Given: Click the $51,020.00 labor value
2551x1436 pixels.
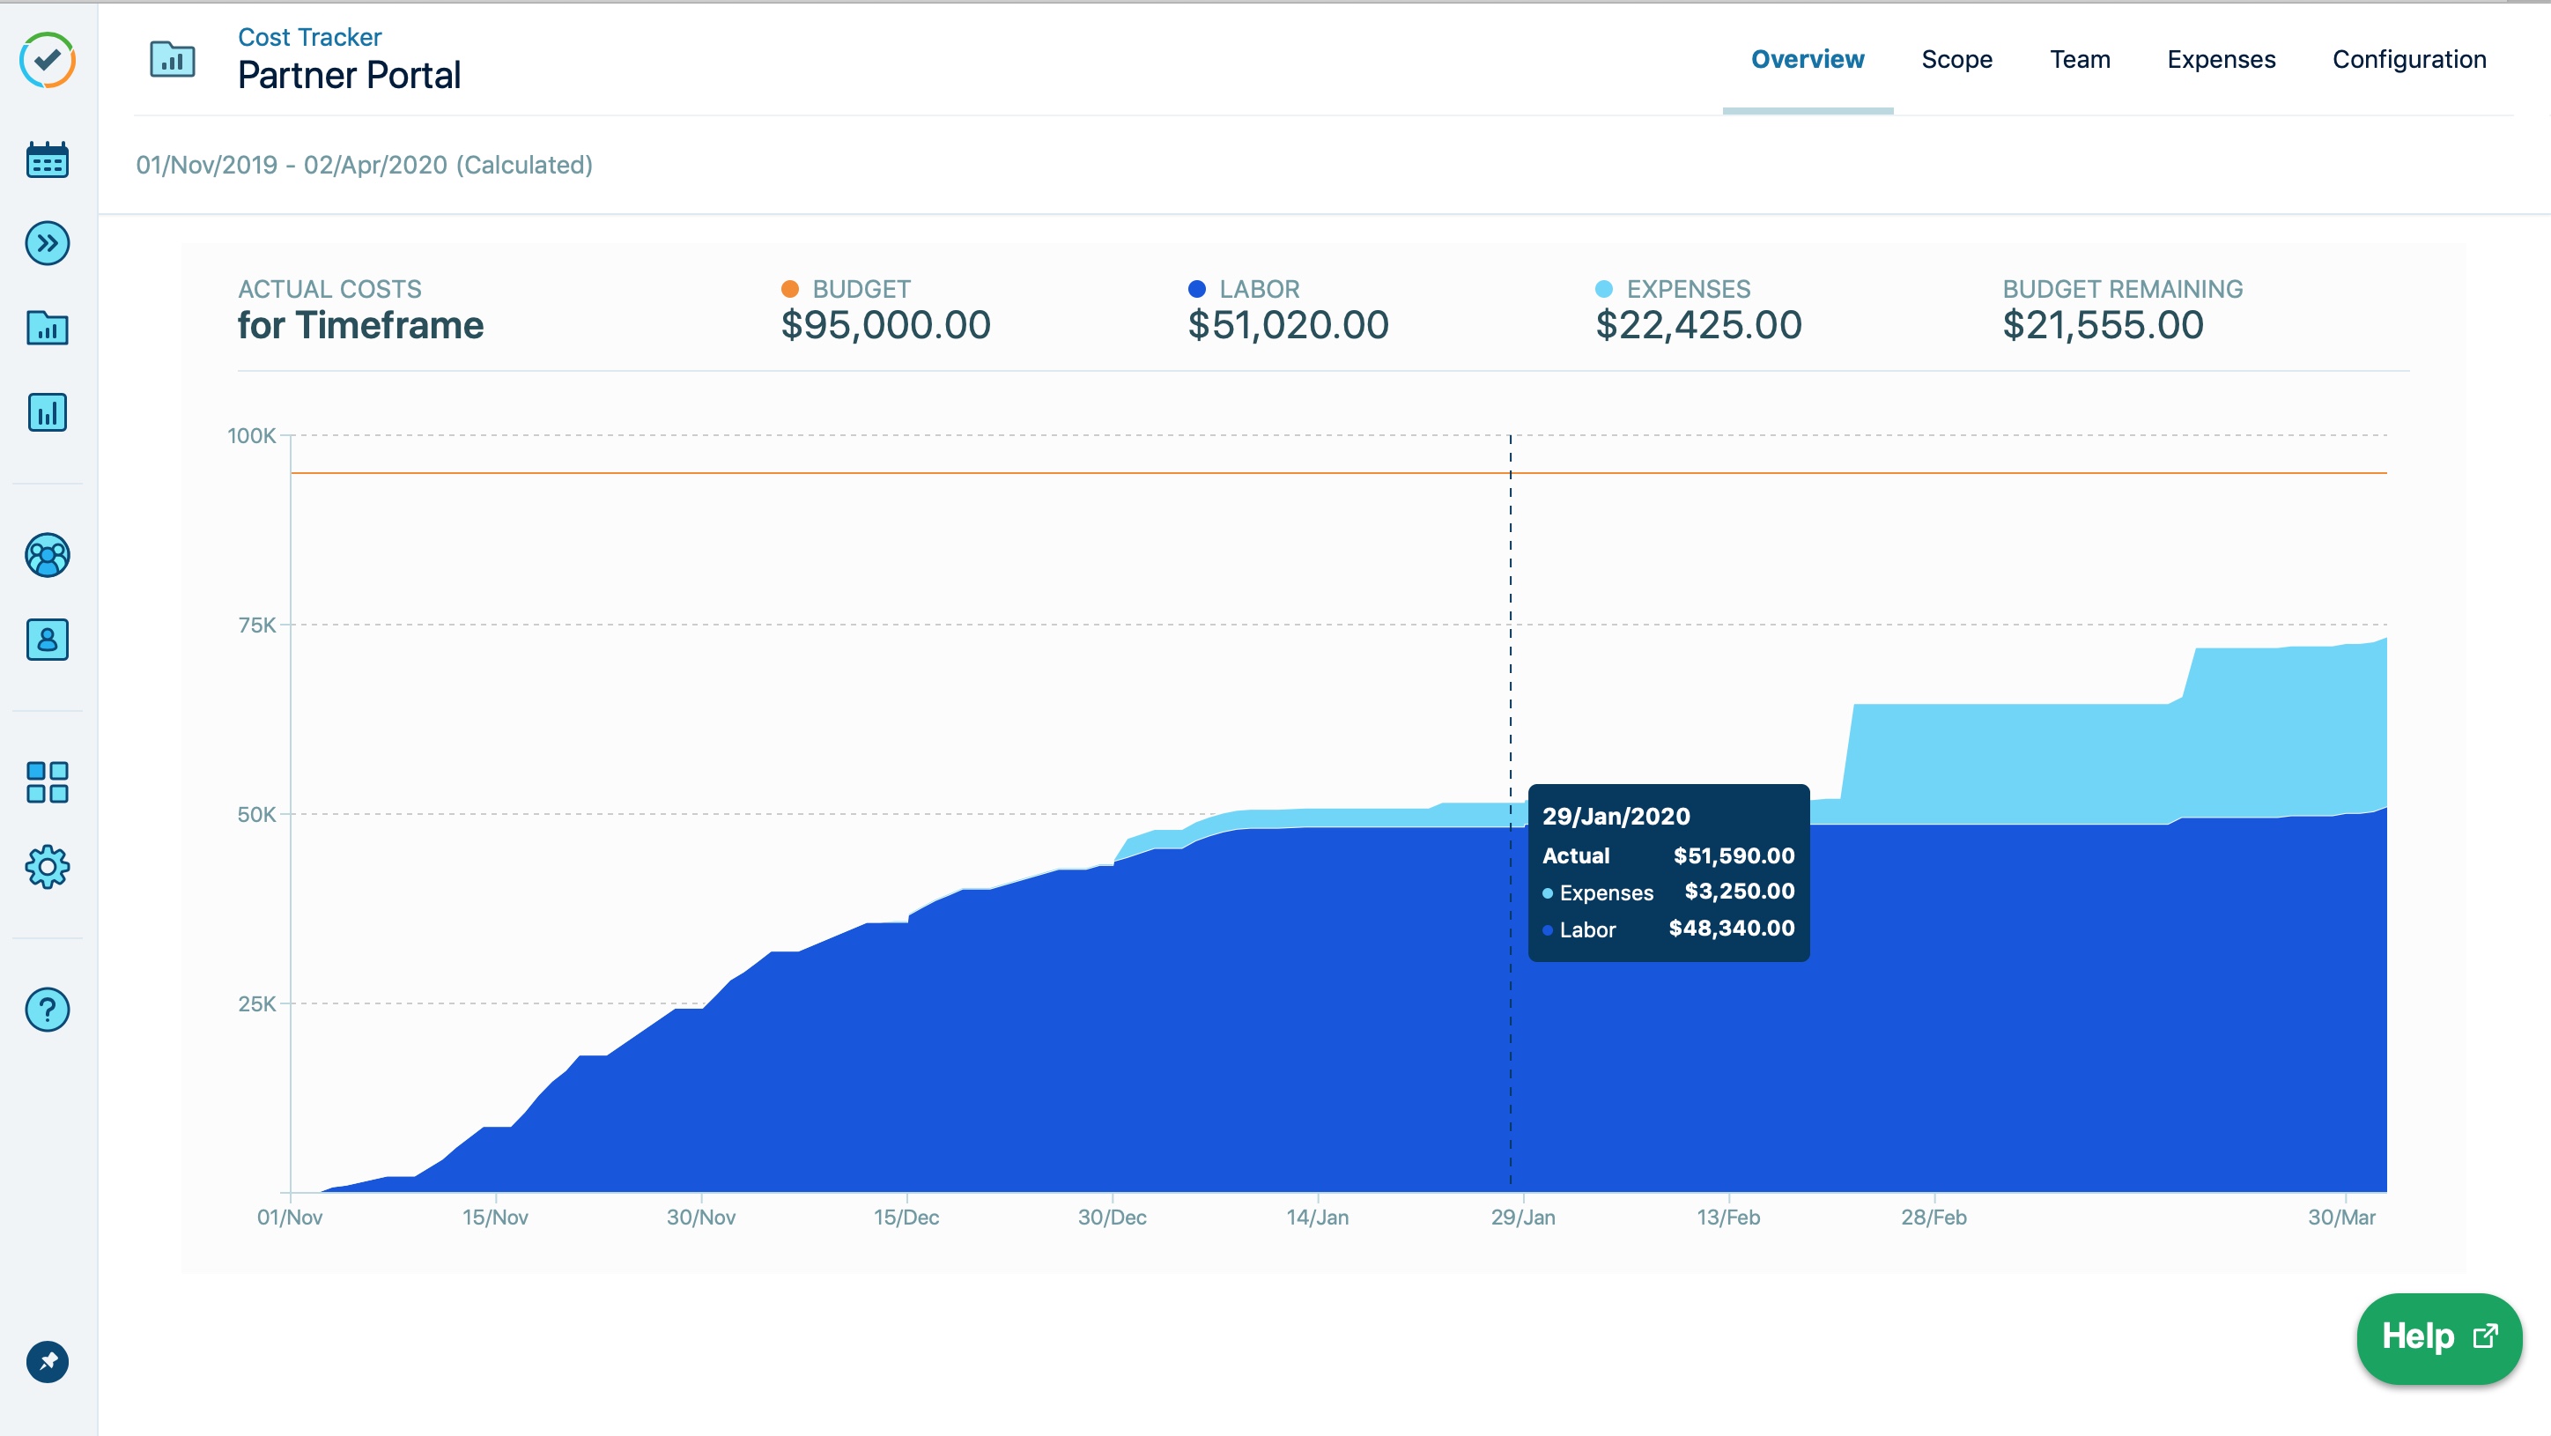Looking at the screenshot, I should point(1289,325).
